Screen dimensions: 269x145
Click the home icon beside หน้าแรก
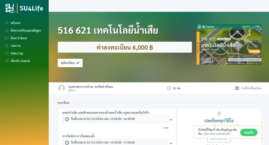tap(7, 23)
